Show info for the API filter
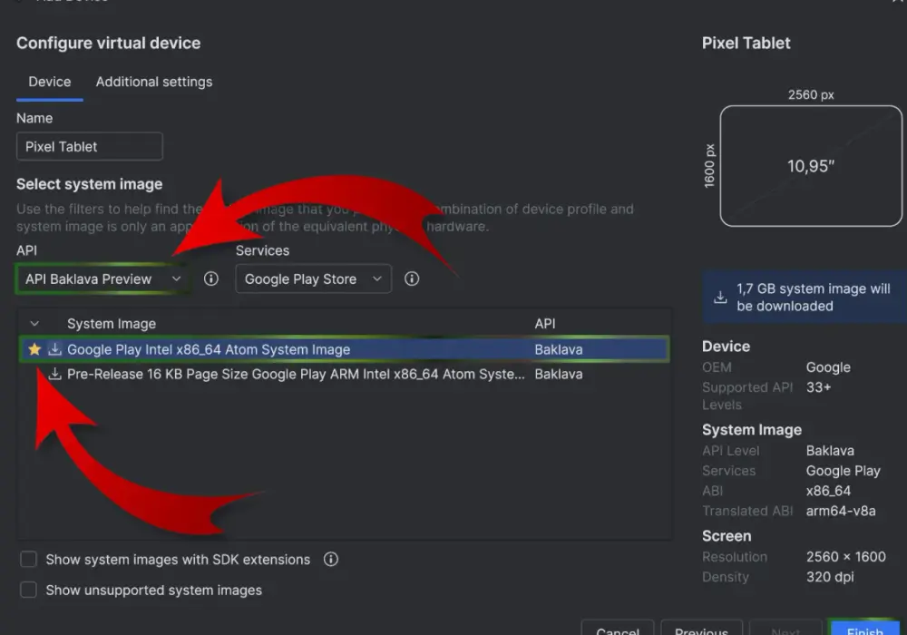Viewport: 907px width, 635px height. (211, 278)
